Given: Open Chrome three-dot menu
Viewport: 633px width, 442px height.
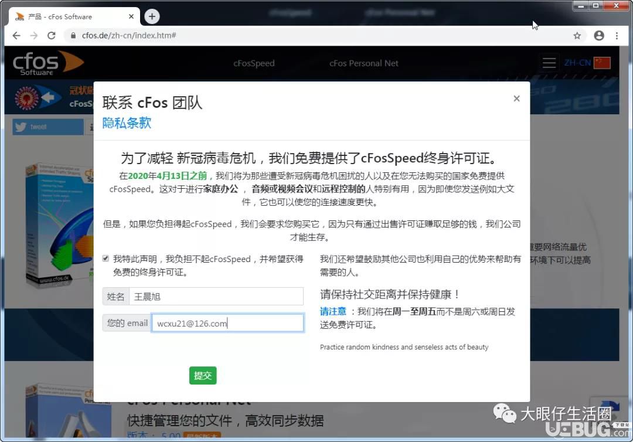Looking at the screenshot, I should point(617,36).
